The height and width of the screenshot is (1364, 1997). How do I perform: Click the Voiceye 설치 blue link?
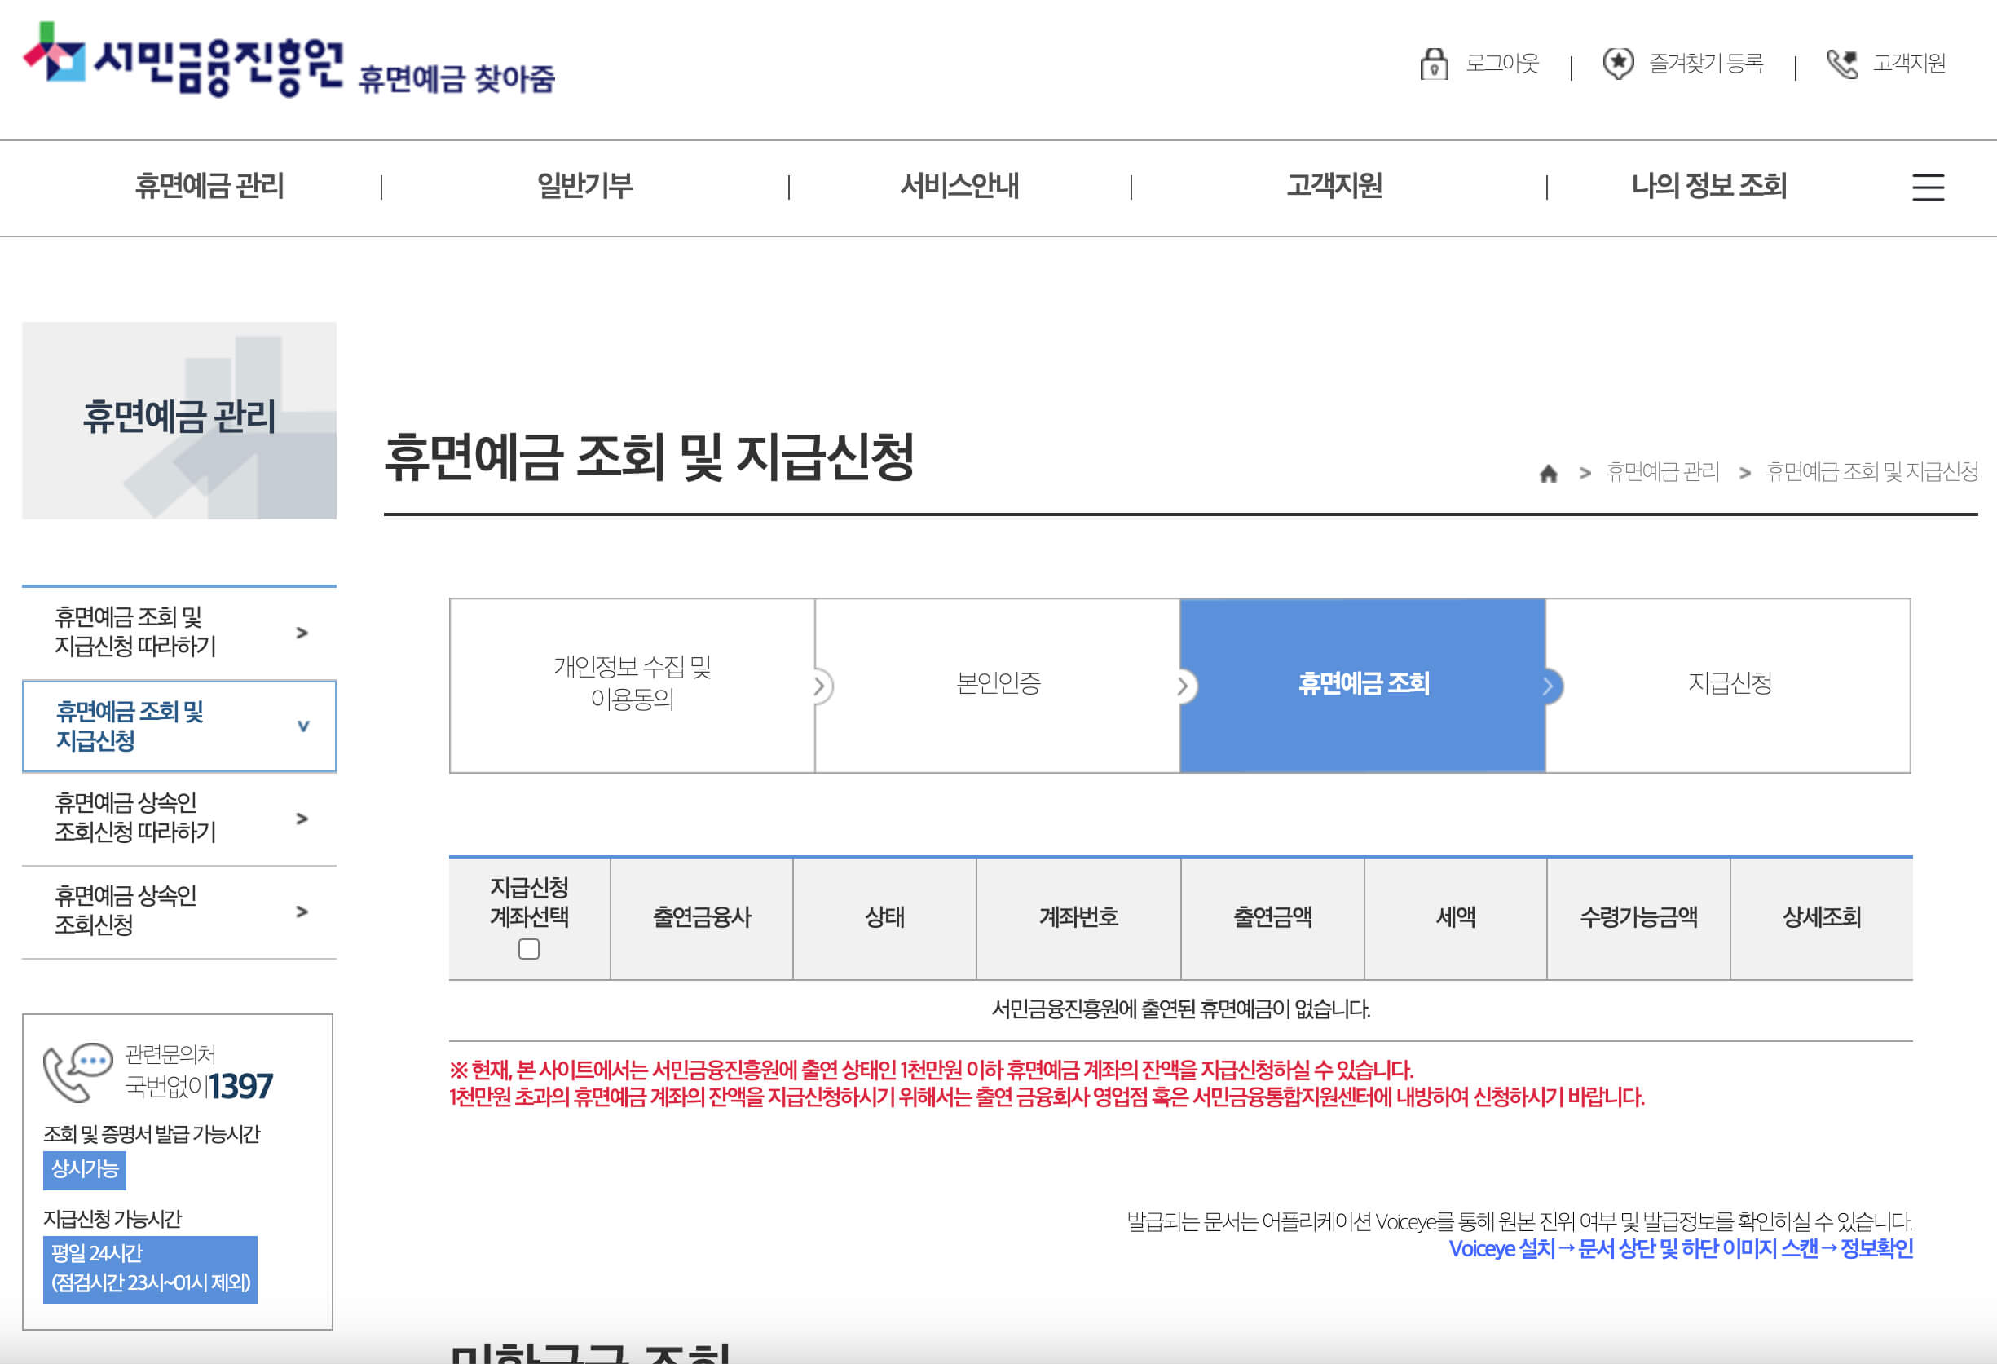[x=1502, y=1248]
